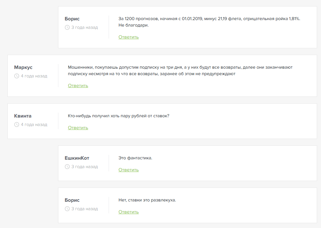Click the ЕшкинКот username
Screen dimensions: 321x228
[x=77, y=158]
